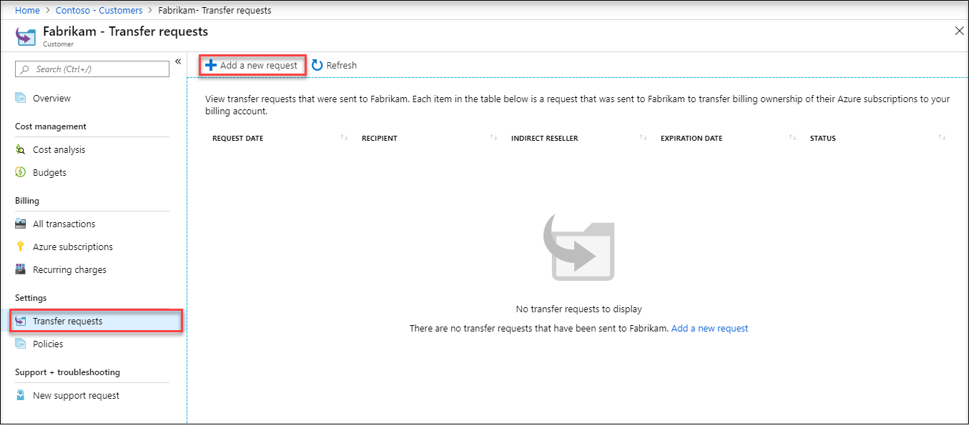This screenshot has height=428, width=971.
Task: Collapse the sidebar with double chevron
Action: (x=178, y=61)
